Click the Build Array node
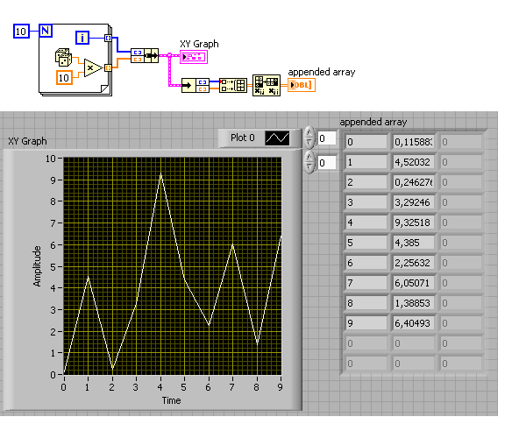Image resolution: width=526 pixels, height=438 pixels. point(233,86)
